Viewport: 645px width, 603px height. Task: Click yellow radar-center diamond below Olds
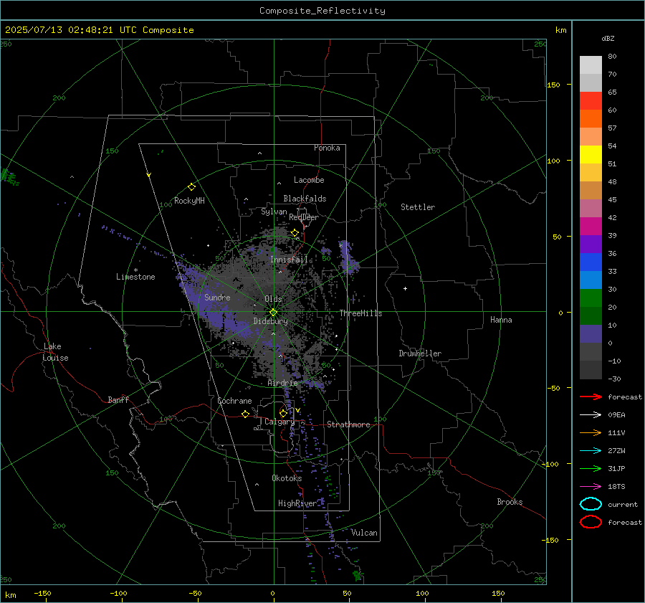(273, 312)
